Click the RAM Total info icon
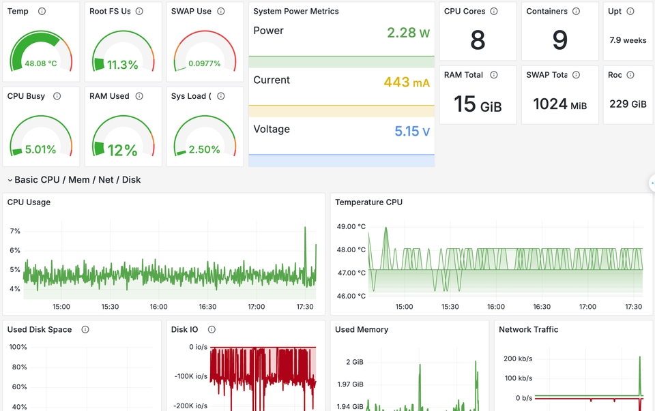 pos(494,75)
